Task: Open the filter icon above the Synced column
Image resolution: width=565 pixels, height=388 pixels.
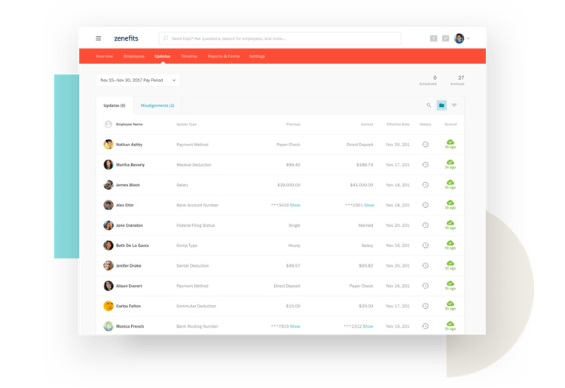Action: coord(454,105)
